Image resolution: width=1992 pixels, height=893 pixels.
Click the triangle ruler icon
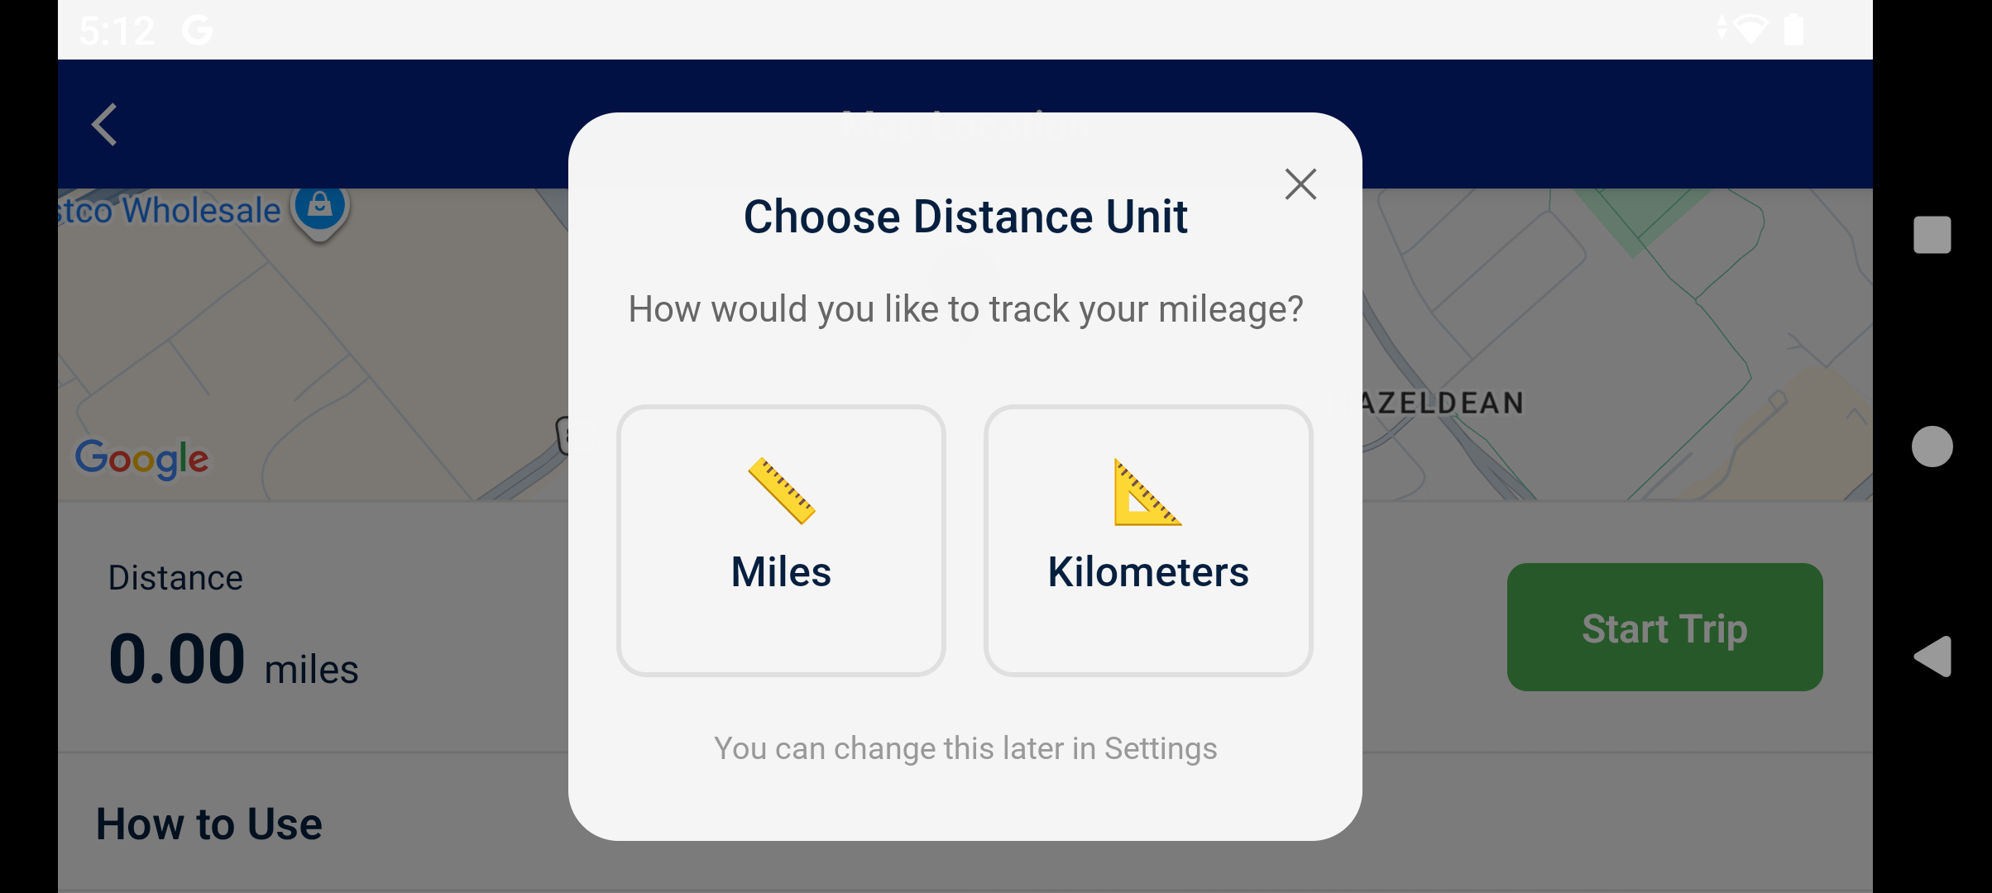[x=1147, y=493]
